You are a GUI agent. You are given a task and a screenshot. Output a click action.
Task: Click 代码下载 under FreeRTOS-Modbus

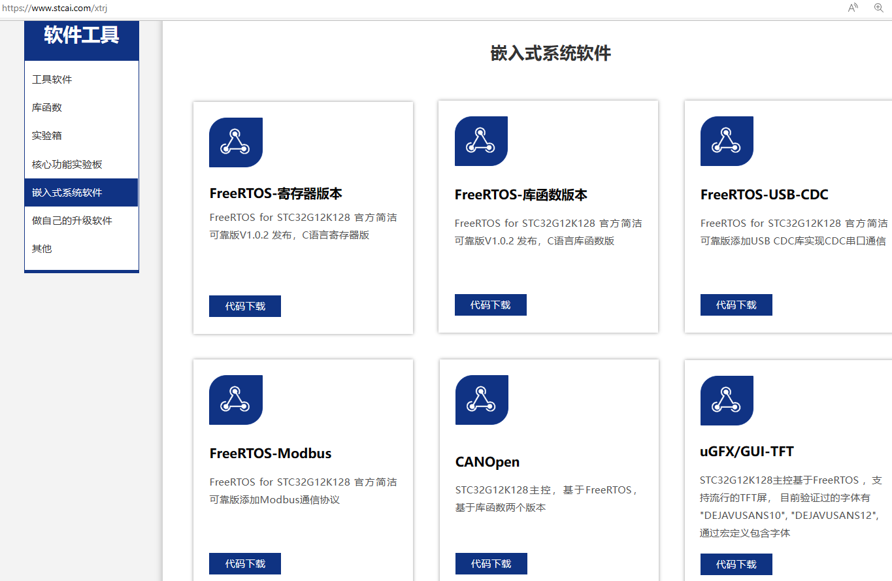[x=245, y=563]
